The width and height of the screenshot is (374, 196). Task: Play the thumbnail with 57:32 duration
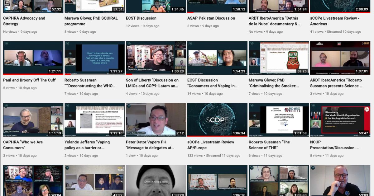point(33,6)
